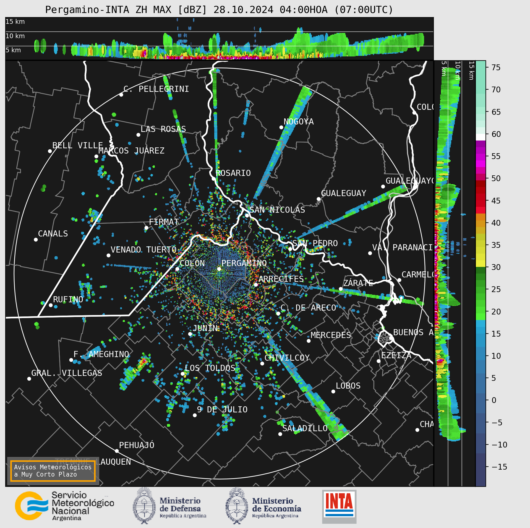Click the radar beam spike toward Nogoya
Screen dimensions: 530x528
[x=283, y=142]
